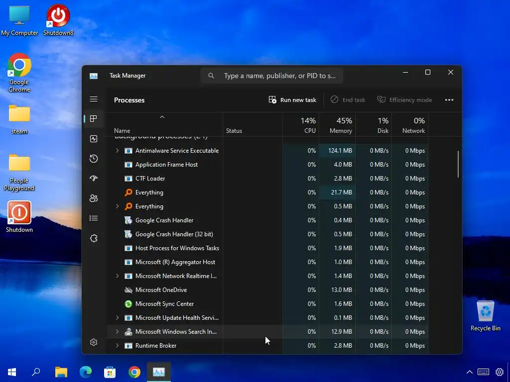
Task: Click the orange Everything icon at 21.7 MB
Action: coord(128,192)
